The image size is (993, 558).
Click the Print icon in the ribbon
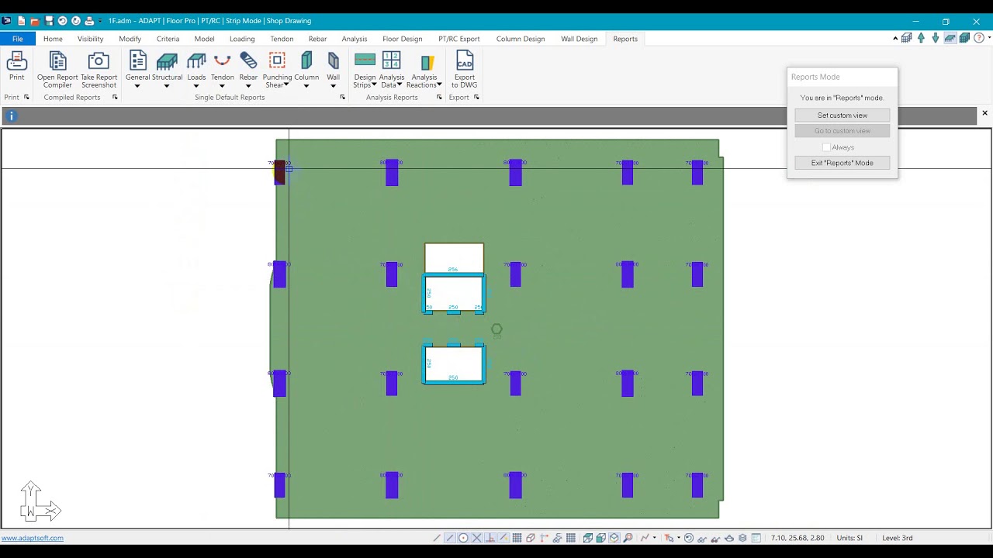(16, 67)
